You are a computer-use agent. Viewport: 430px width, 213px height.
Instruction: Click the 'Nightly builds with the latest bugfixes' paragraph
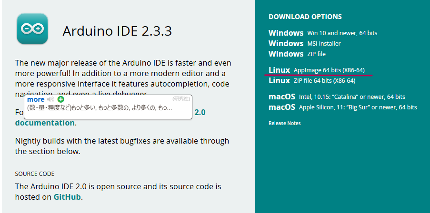tap(122, 146)
